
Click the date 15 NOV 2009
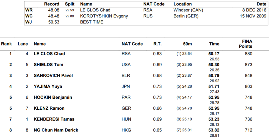pos(253,16)
